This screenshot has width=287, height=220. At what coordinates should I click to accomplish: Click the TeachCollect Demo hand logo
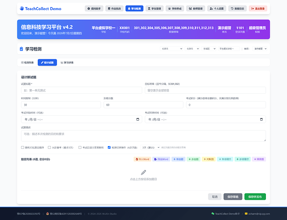tap(22, 8)
